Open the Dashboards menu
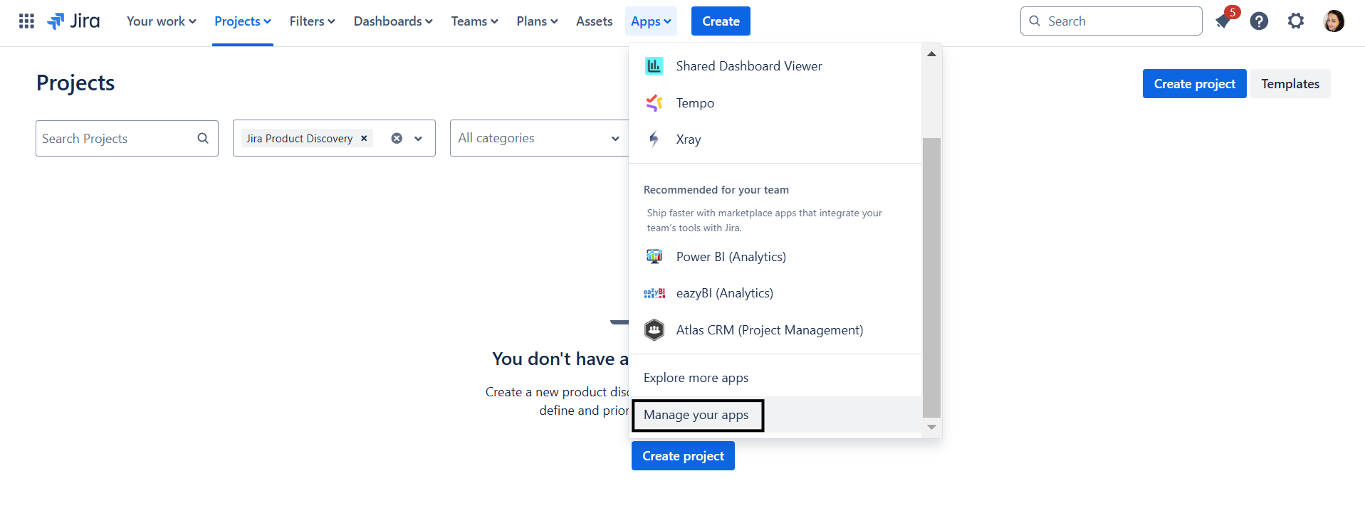Viewport: 1365px width, 518px height. [x=393, y=21]
